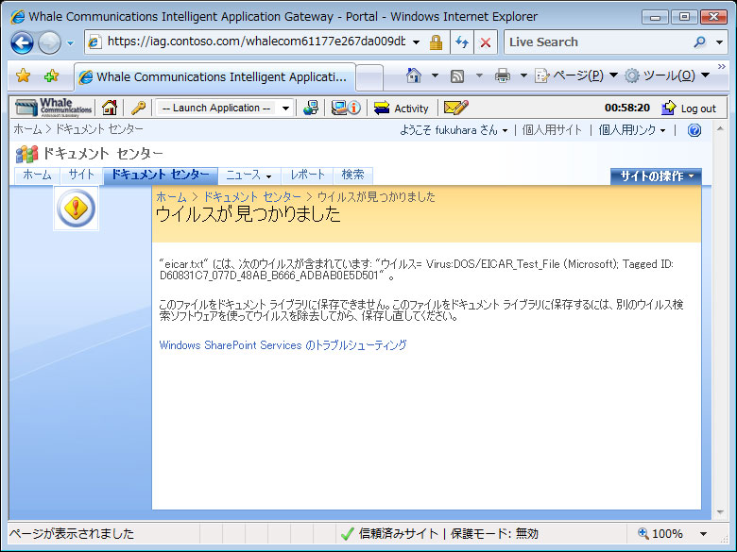Click the network computers globe icon
Viewport: 737px width, 552px height.
pyautogui.click(x=310, y=108)
